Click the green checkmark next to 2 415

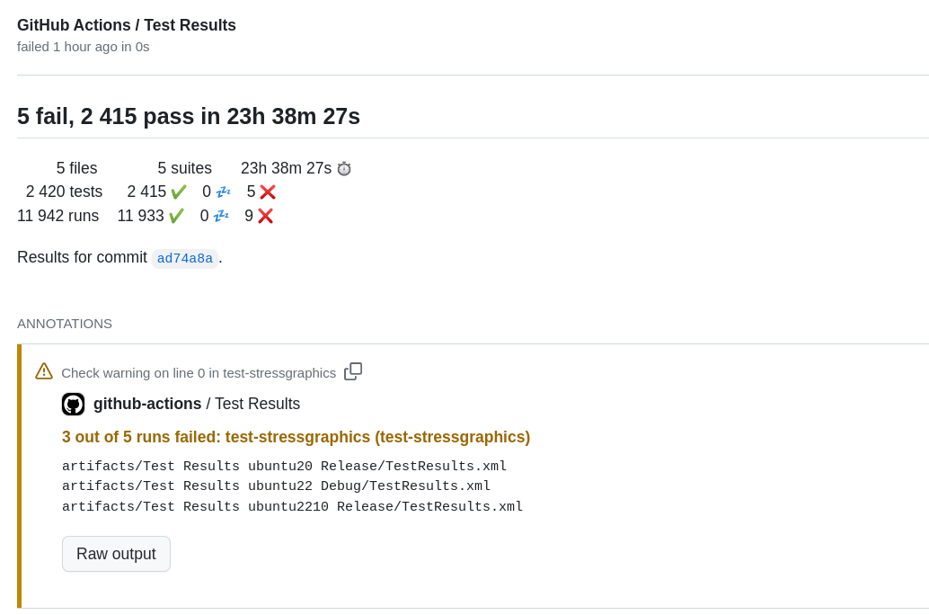[x=178, y=192]
